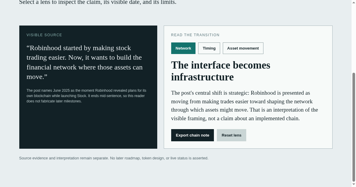This screenshot has width=356, height=187.
Task: Click Export chain note button
Action: (192, 135)
